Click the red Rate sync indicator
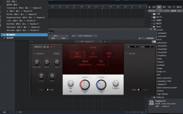 click(x=61, y=67)
